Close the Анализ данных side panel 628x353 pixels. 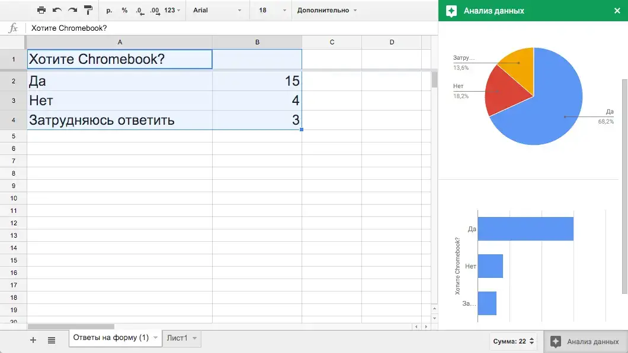(617, 11)
